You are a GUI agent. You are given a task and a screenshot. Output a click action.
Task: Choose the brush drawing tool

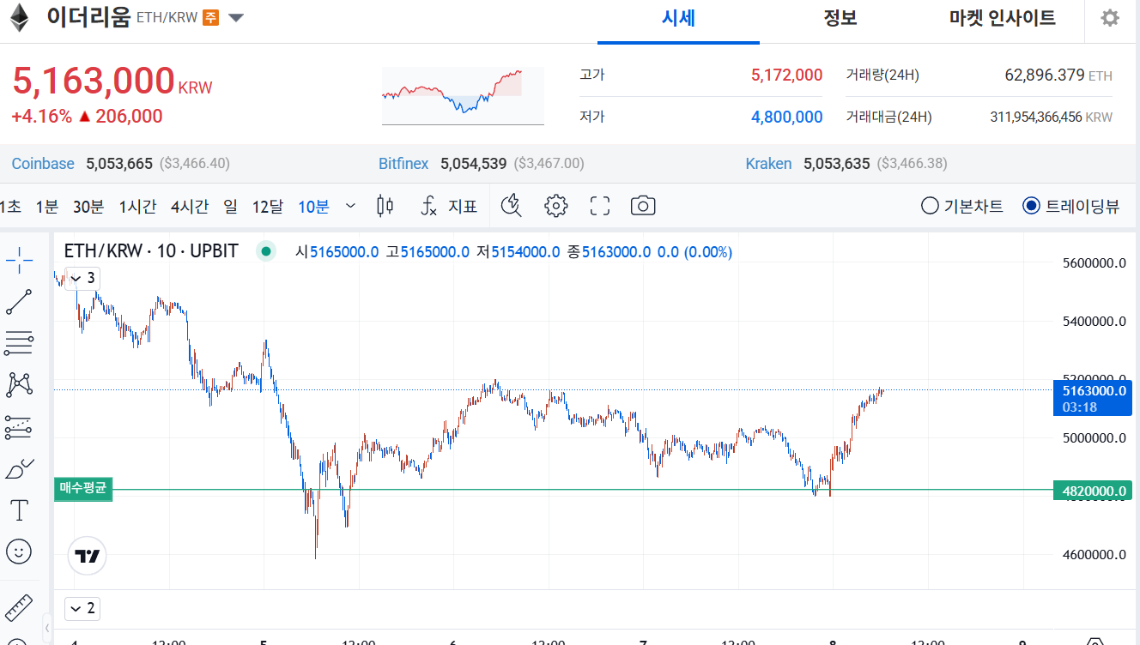click(x=19, y=468)
